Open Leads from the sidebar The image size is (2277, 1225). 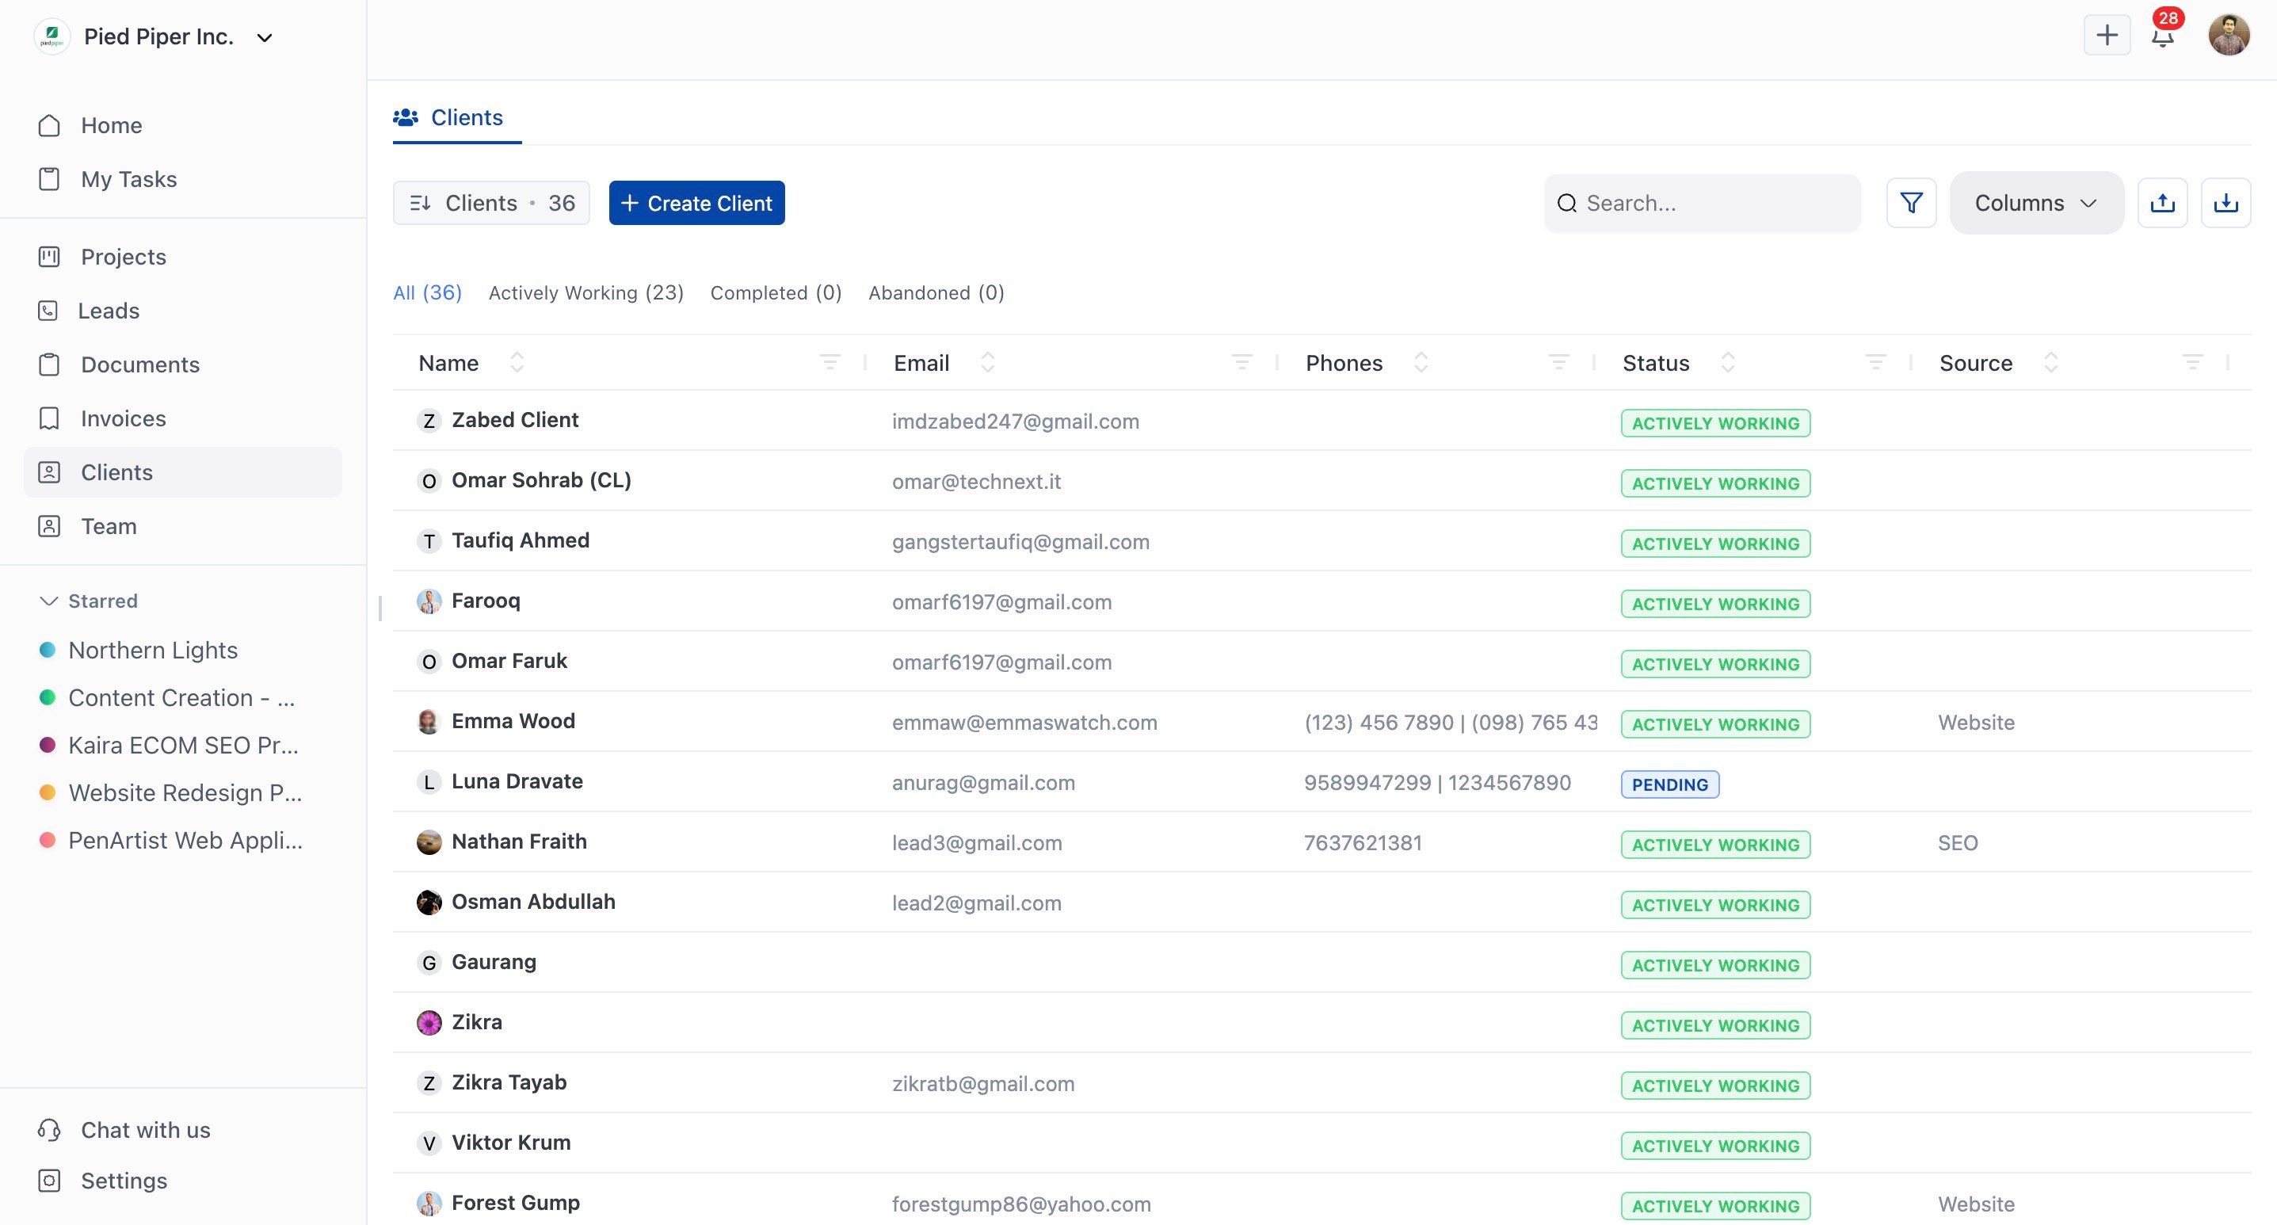pos(109,311)
